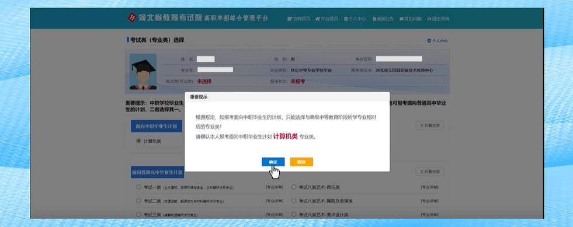Select 考试八类艺术-美术设计类 radio button
573x227 pixels.
click(294, 215)
